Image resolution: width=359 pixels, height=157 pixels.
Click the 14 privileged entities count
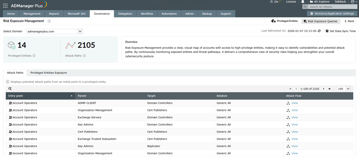[x=22, y=45]
